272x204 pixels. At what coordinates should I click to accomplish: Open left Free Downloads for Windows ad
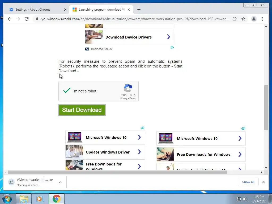click(105, 165)
